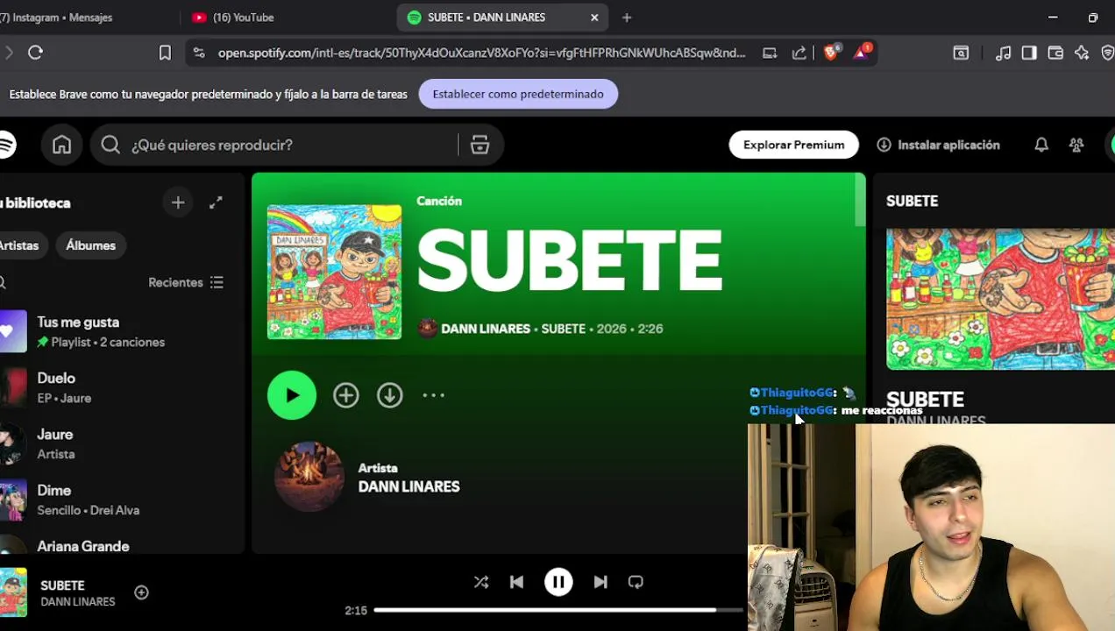Open Dime single by Drei Alva
This screenshot has width=1115, height=631.
click(118, 500)
